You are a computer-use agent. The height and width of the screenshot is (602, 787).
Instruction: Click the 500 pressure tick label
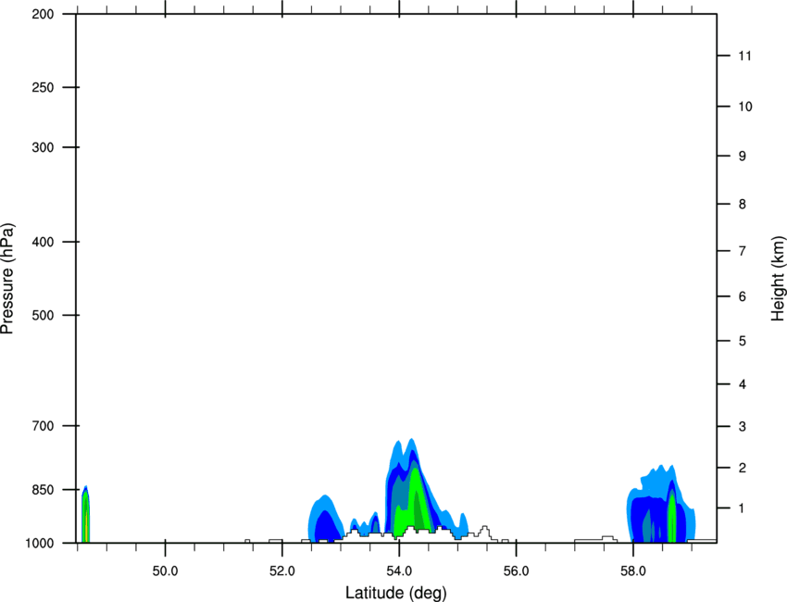tap(44, 315)
